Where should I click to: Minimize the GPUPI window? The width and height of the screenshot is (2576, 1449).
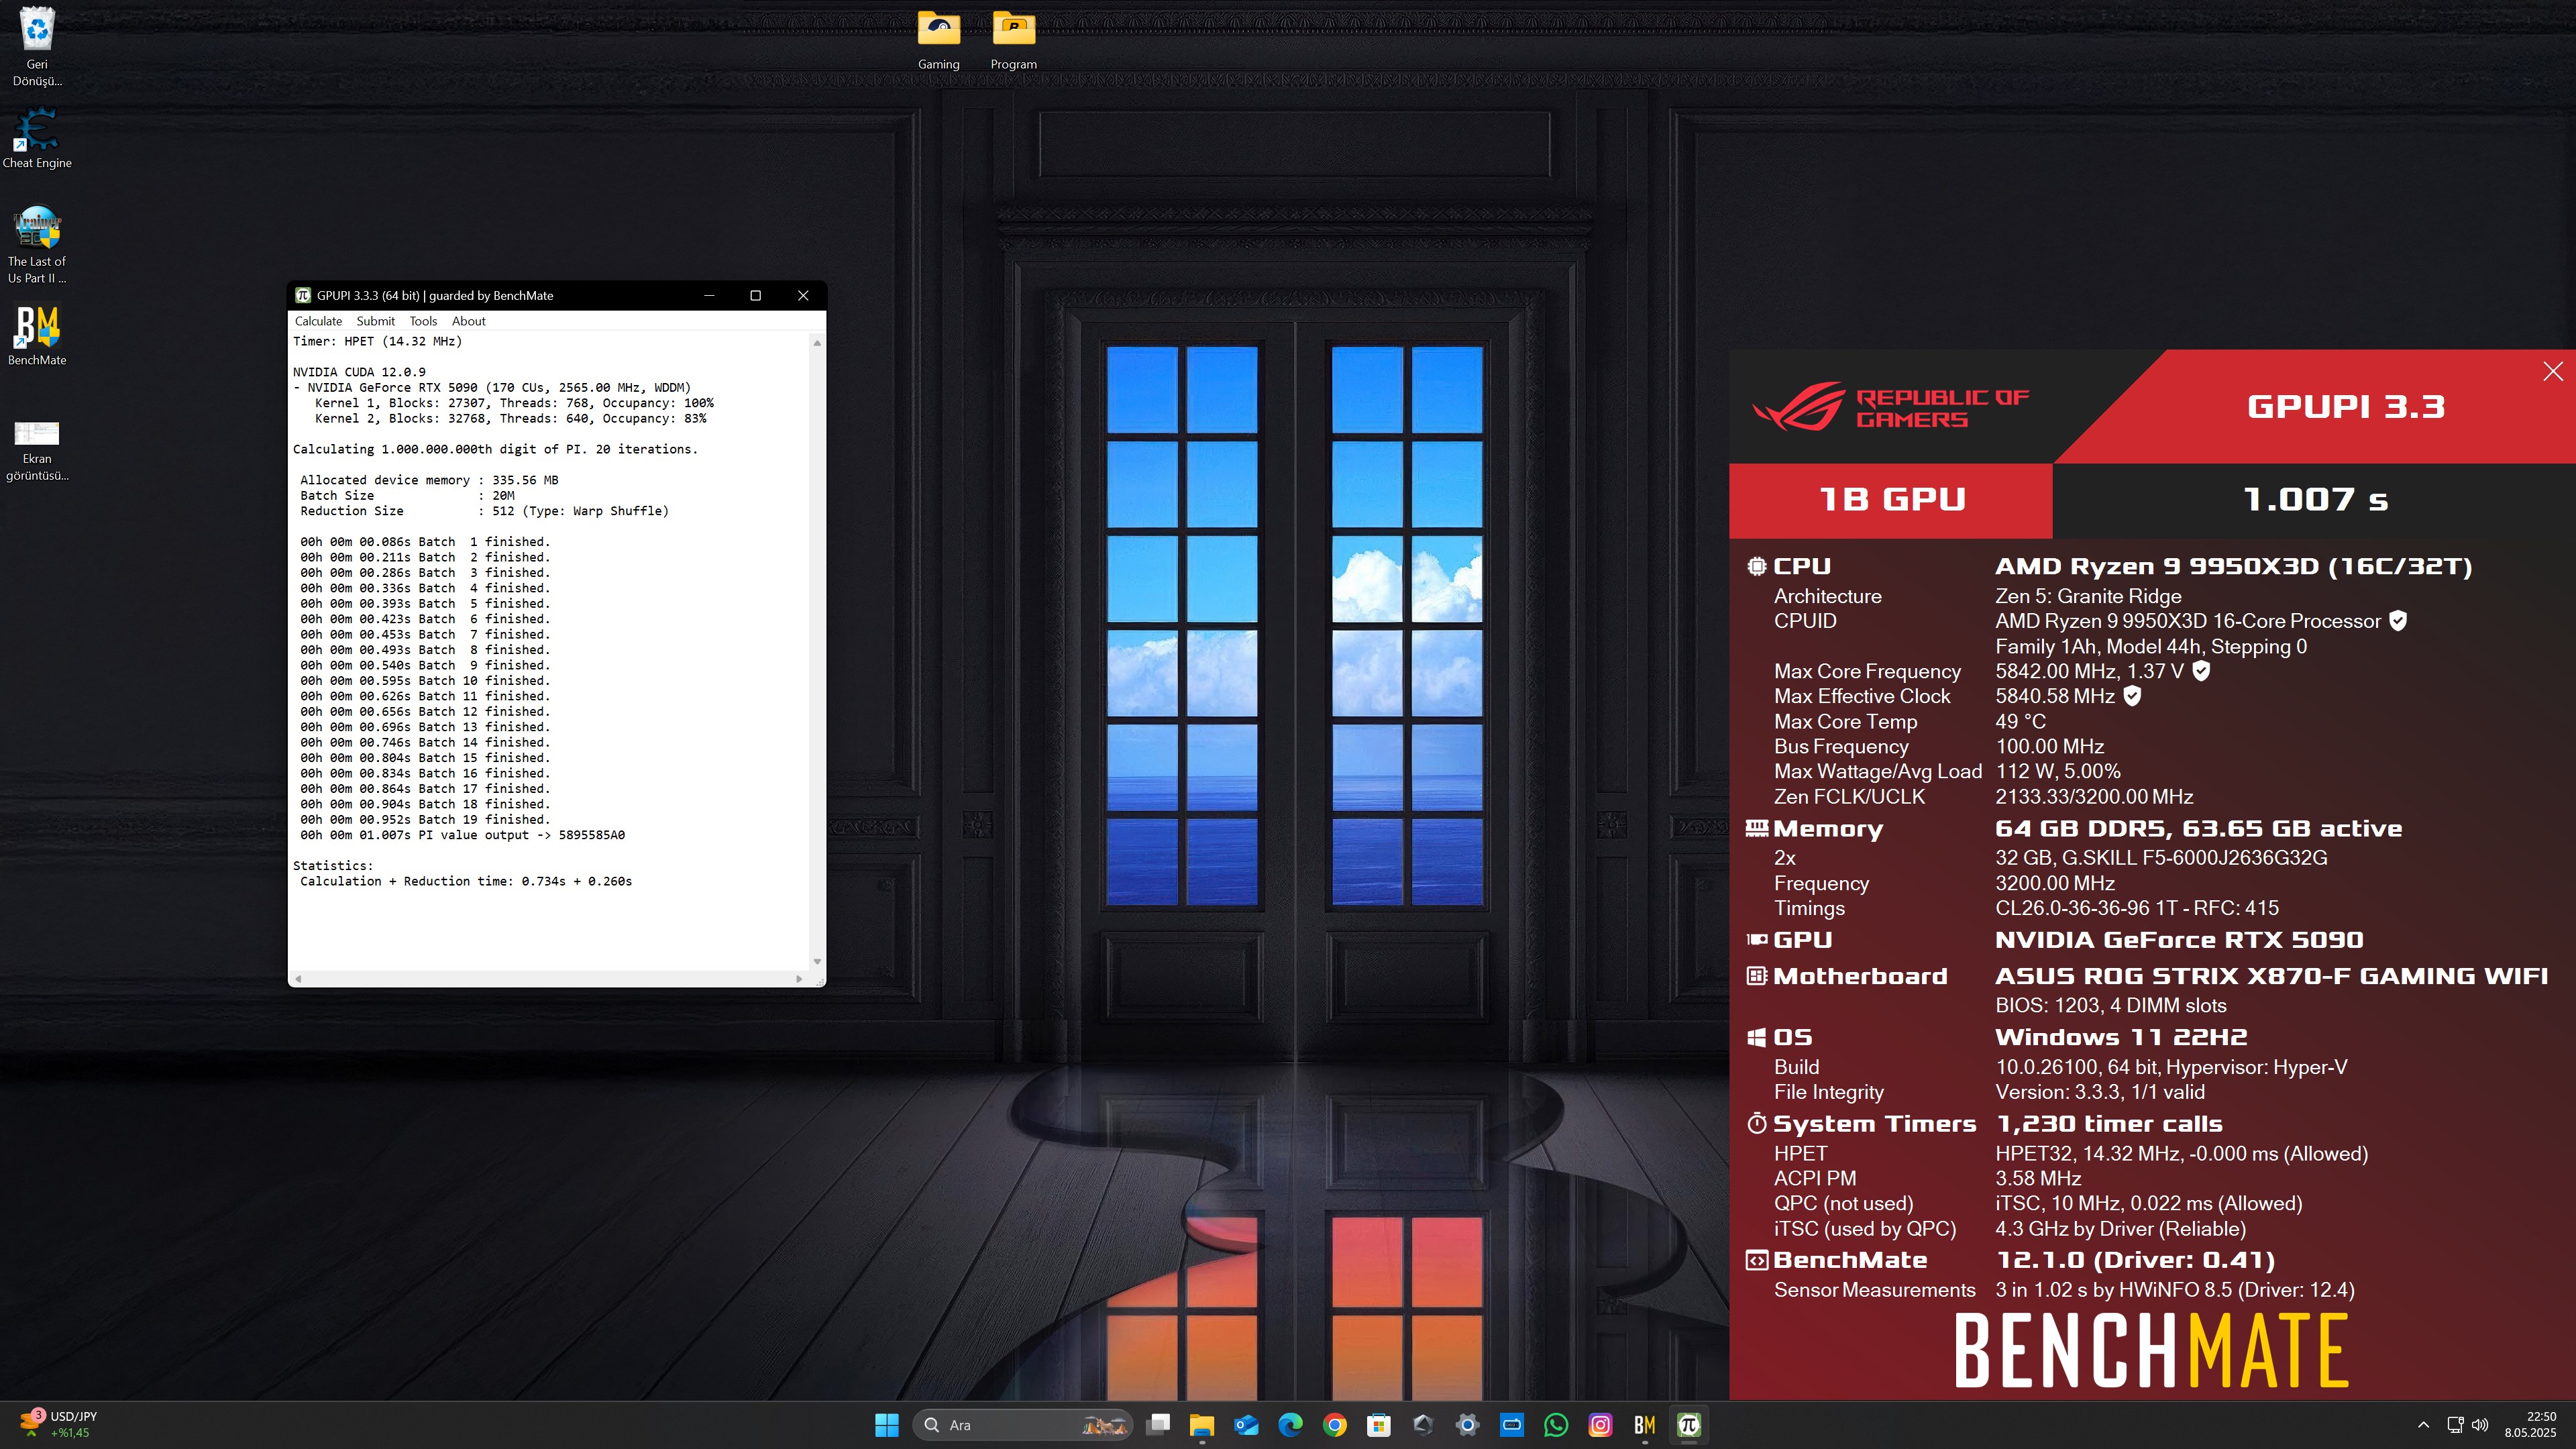pyautogui.click(x=709, y=295)
